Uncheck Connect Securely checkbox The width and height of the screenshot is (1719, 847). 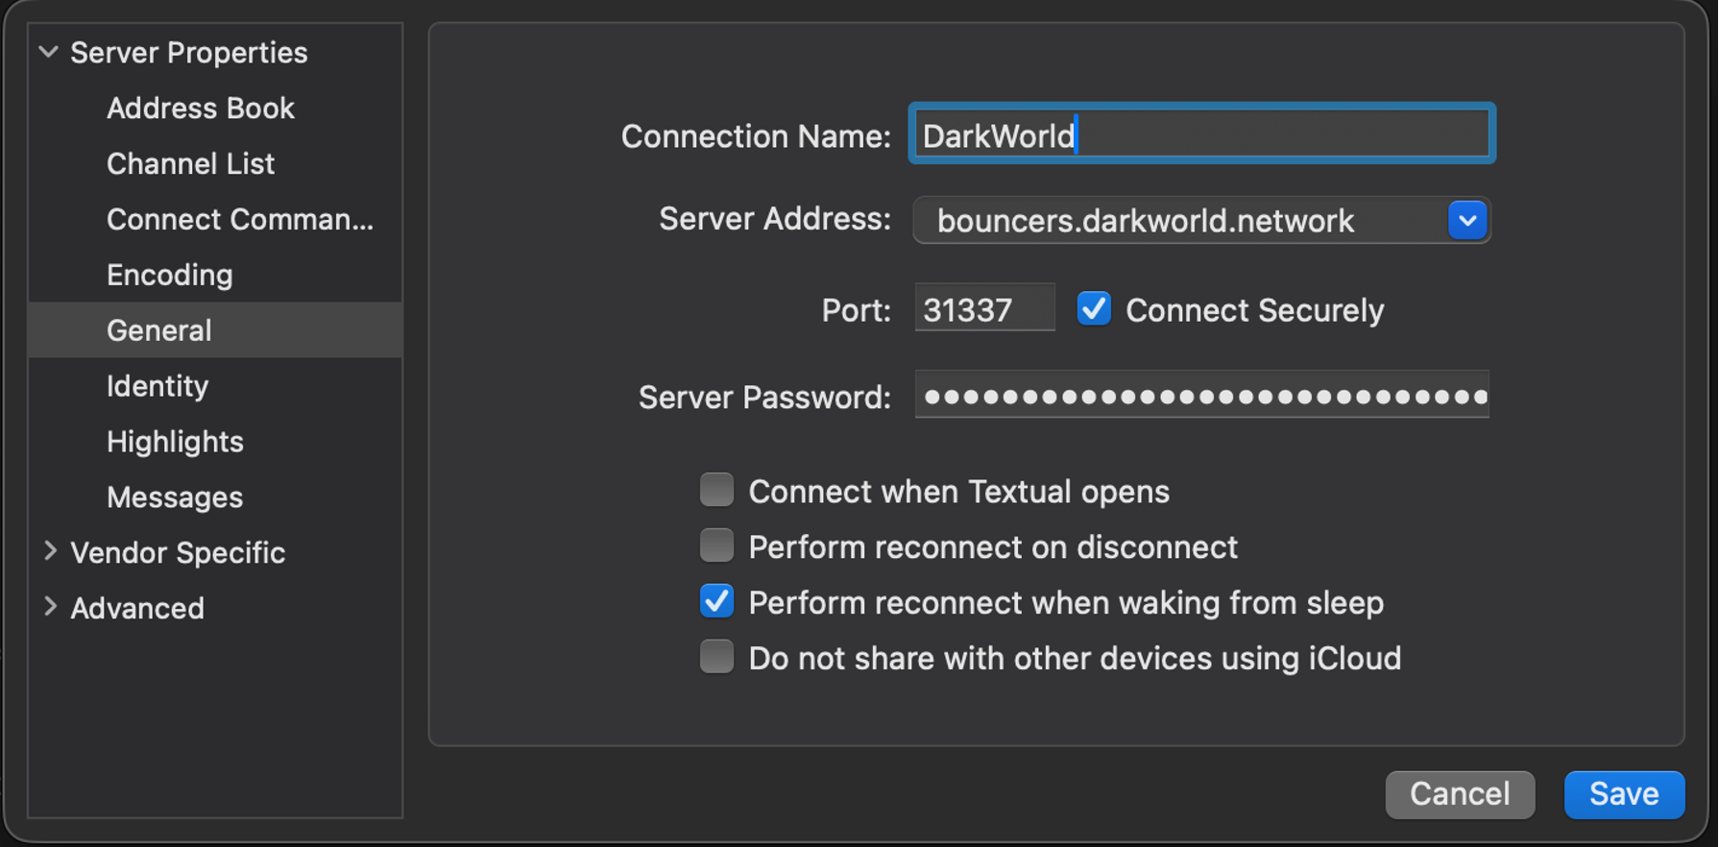coord(1093,309)
